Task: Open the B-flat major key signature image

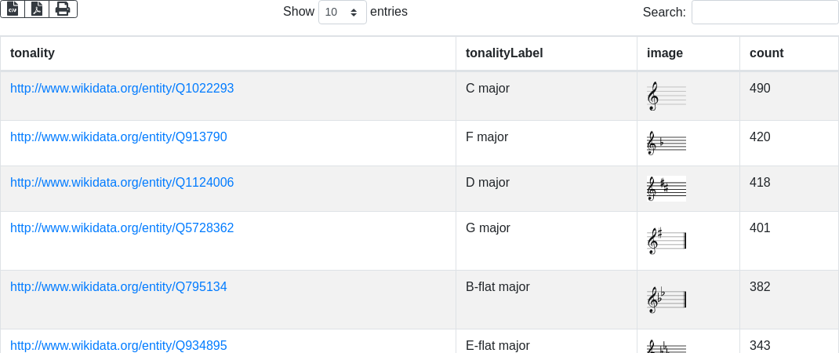Action: tap(666, 299)
